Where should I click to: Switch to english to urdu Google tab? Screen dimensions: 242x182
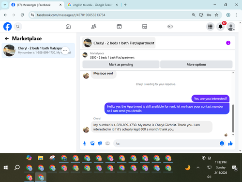92,5
